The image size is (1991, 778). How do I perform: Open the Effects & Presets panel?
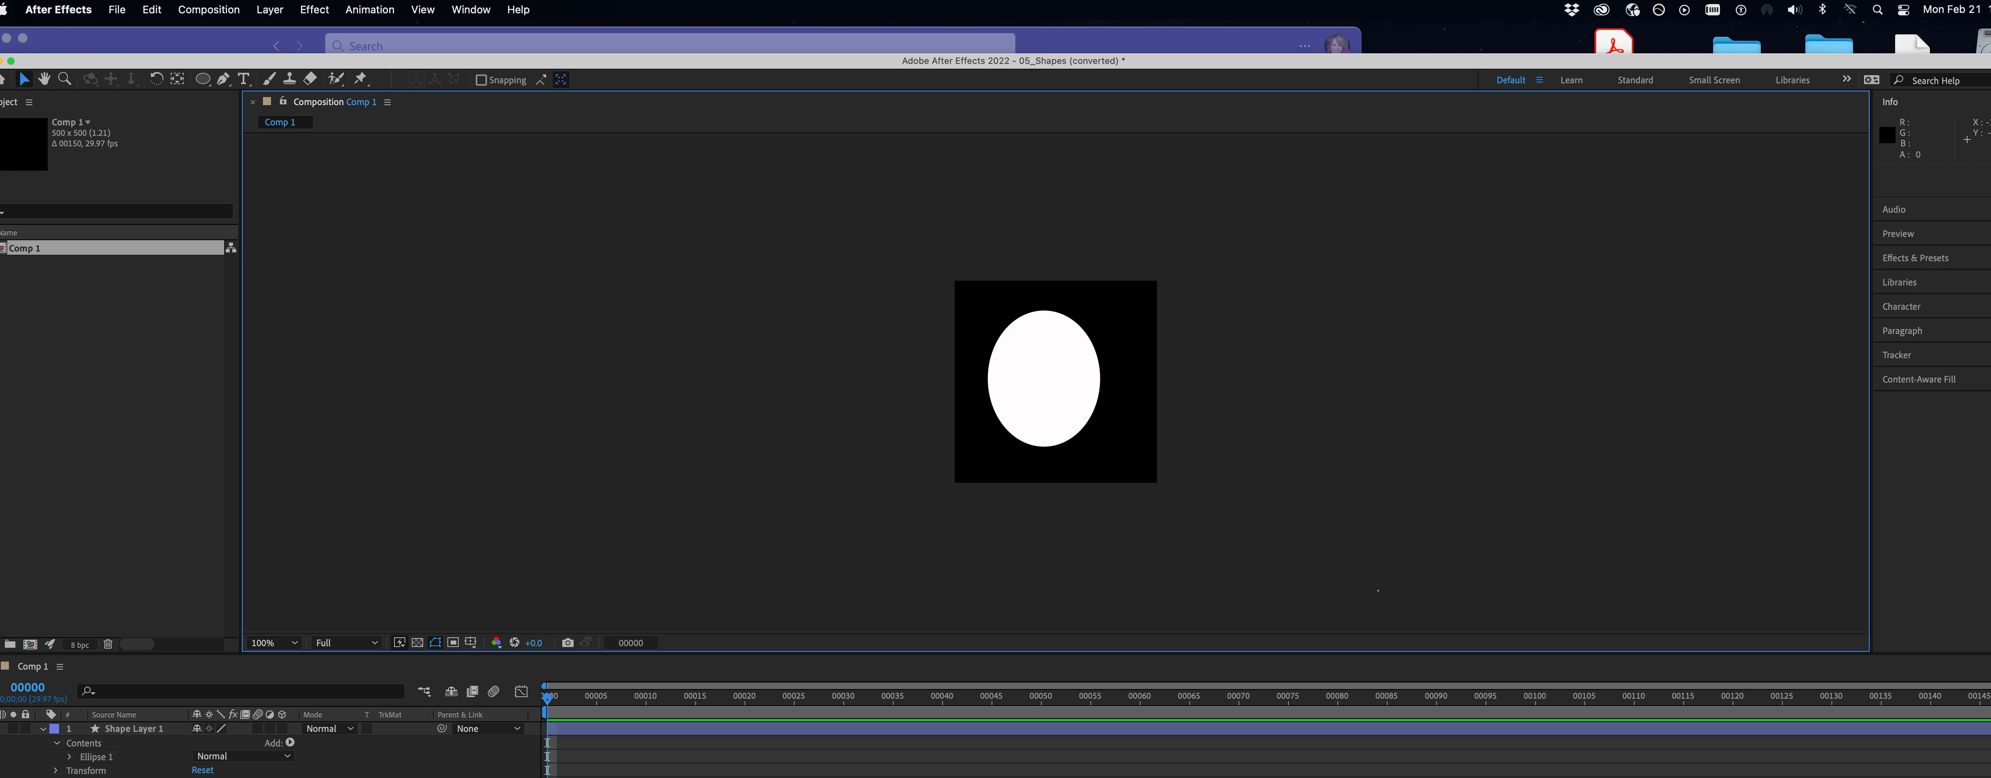tap(1915, 258)
